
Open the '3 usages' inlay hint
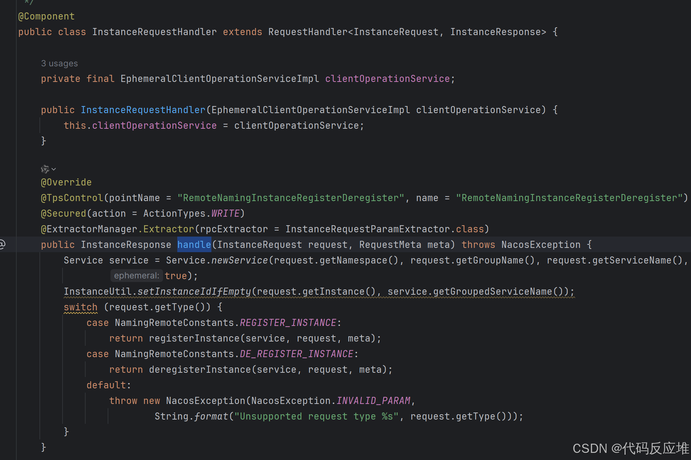click(x=59, y=63)
